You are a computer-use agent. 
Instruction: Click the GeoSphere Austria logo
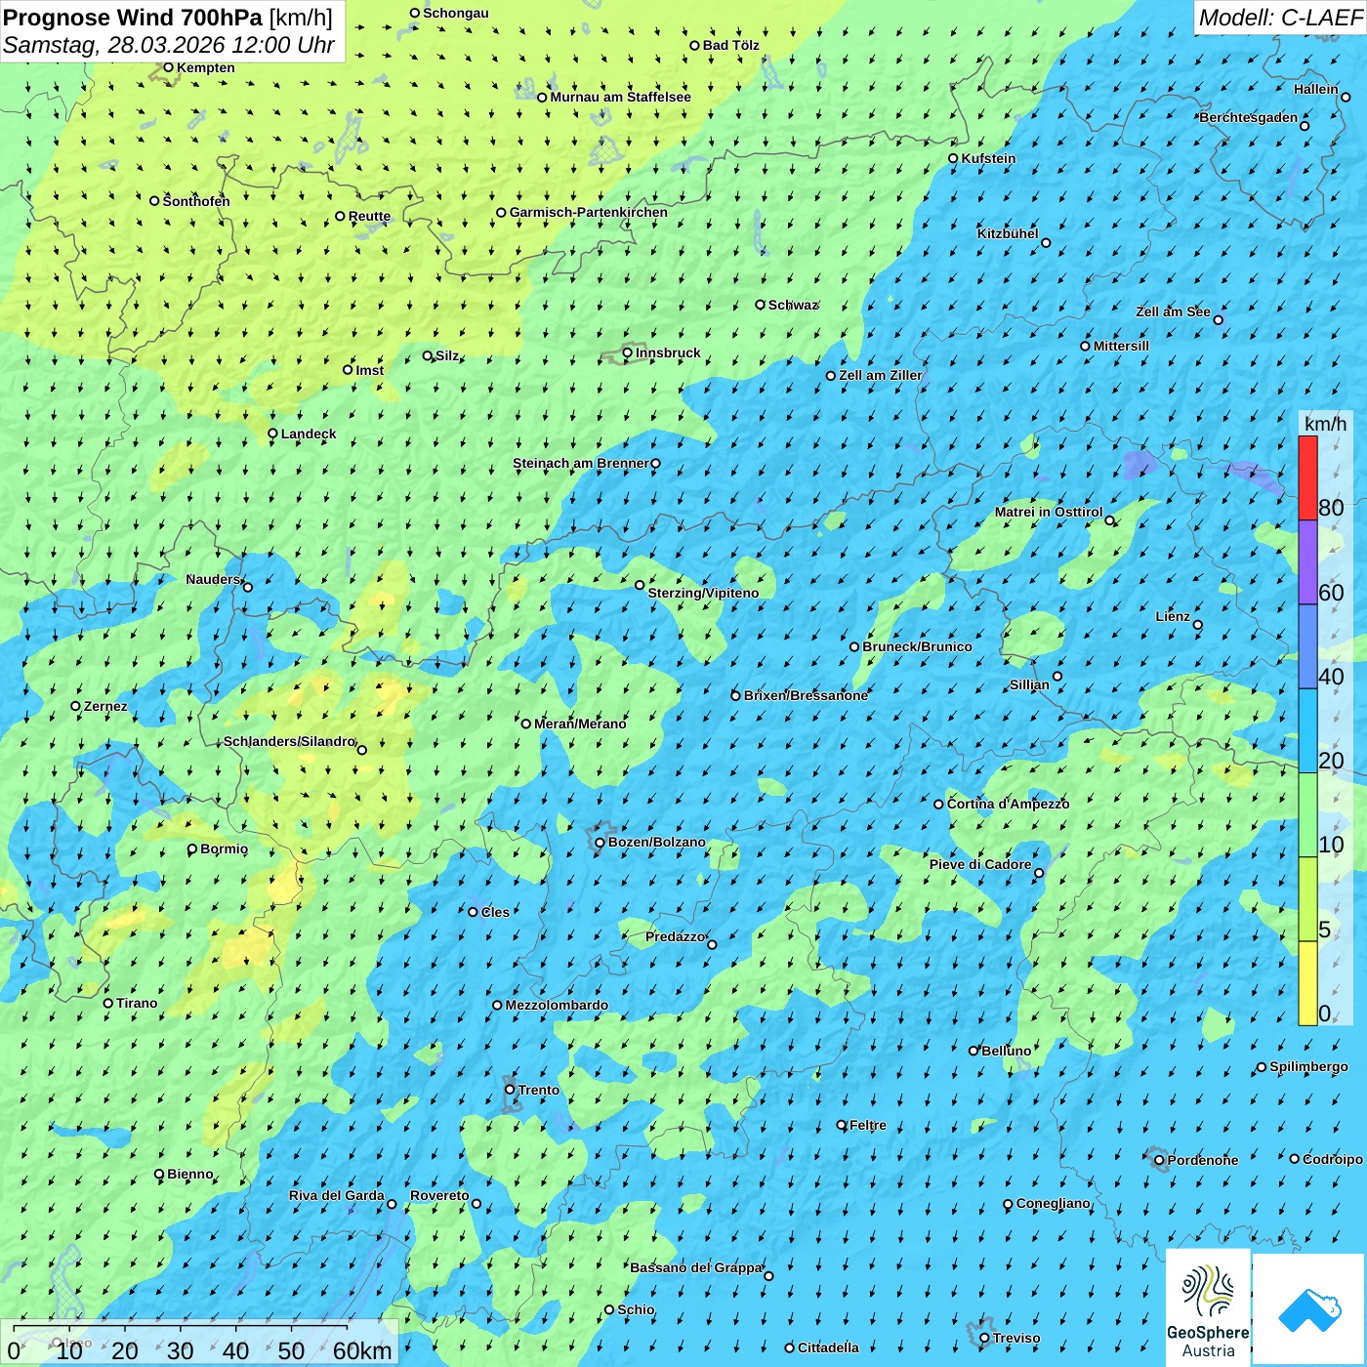tap(1208, 1305)
